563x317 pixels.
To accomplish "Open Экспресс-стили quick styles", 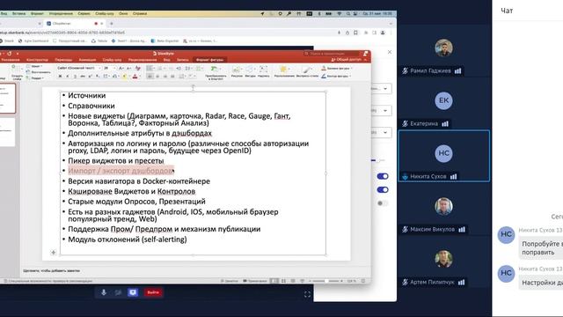I will pos(307,71).
